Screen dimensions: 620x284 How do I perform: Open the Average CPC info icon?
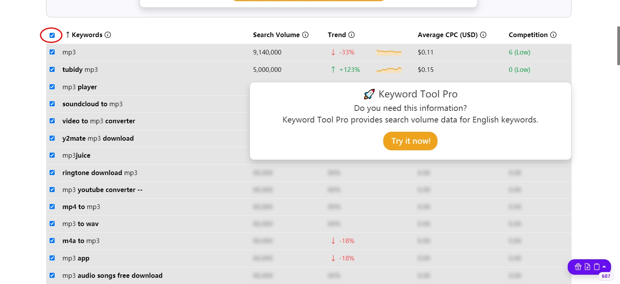point(483,35)
